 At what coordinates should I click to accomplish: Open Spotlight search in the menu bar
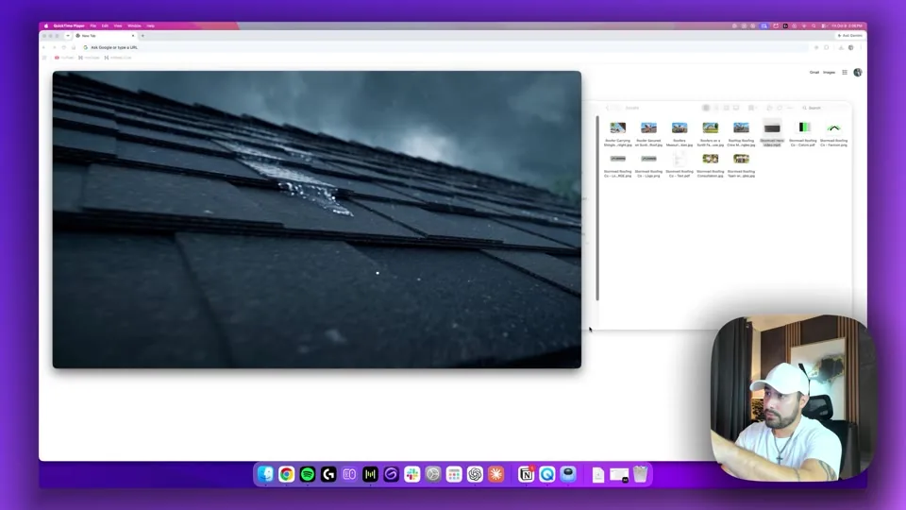coord(814,25)
